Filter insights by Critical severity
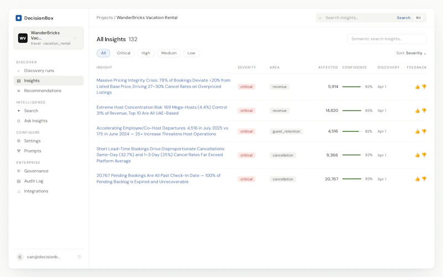 123,53
